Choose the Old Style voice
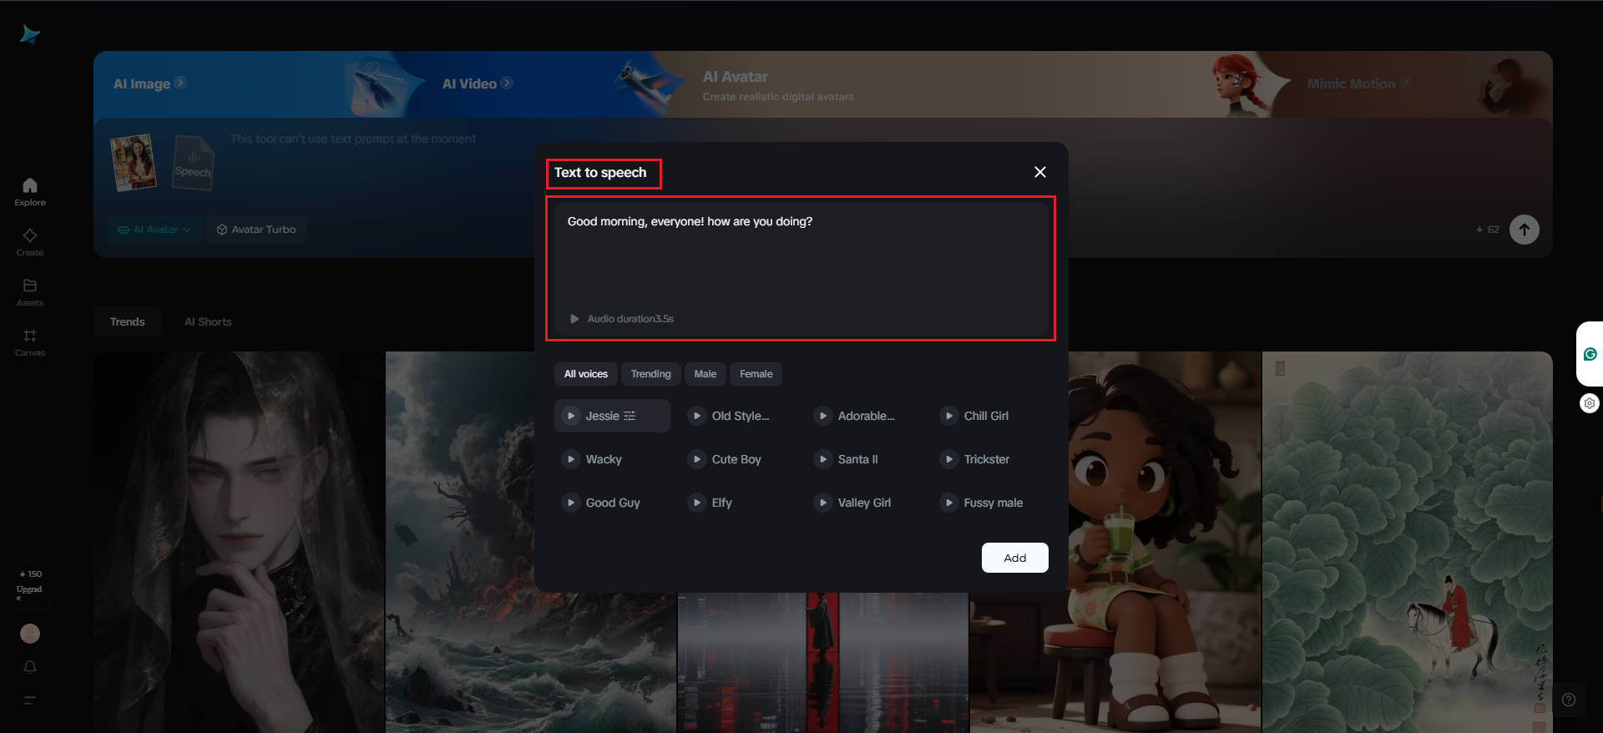Viewport: 1603px width, 733px height. click(x=738, y=416)
